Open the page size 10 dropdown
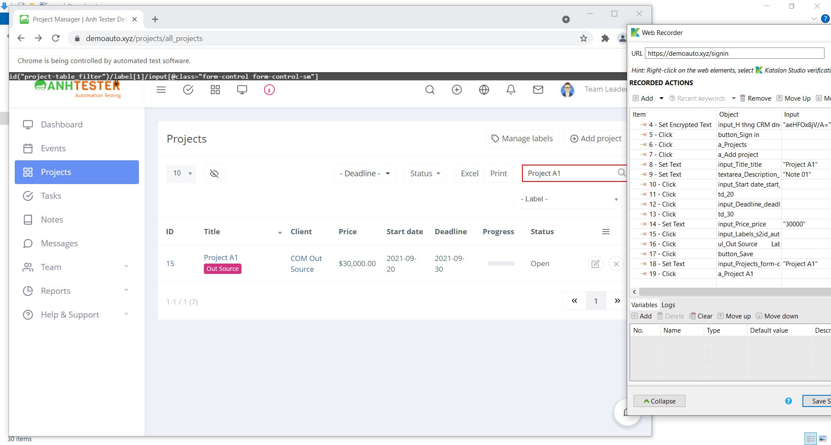831x445 pixels. click(x=181, y=173)
